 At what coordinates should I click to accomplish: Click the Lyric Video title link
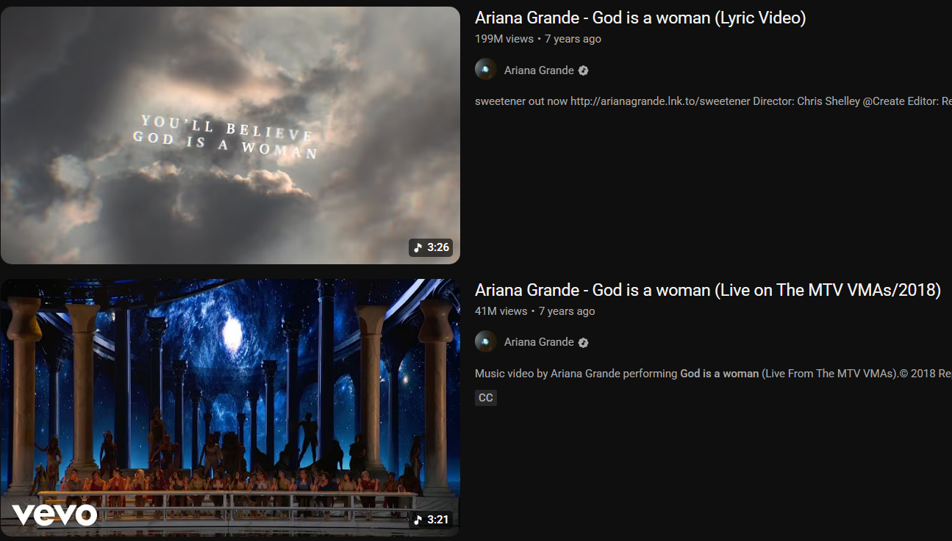tap(640, 18)
